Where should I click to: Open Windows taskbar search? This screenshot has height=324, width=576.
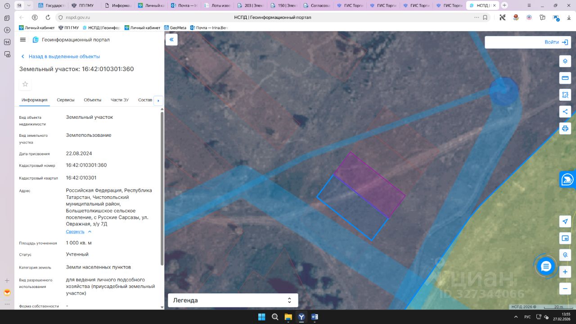(275, 317)
